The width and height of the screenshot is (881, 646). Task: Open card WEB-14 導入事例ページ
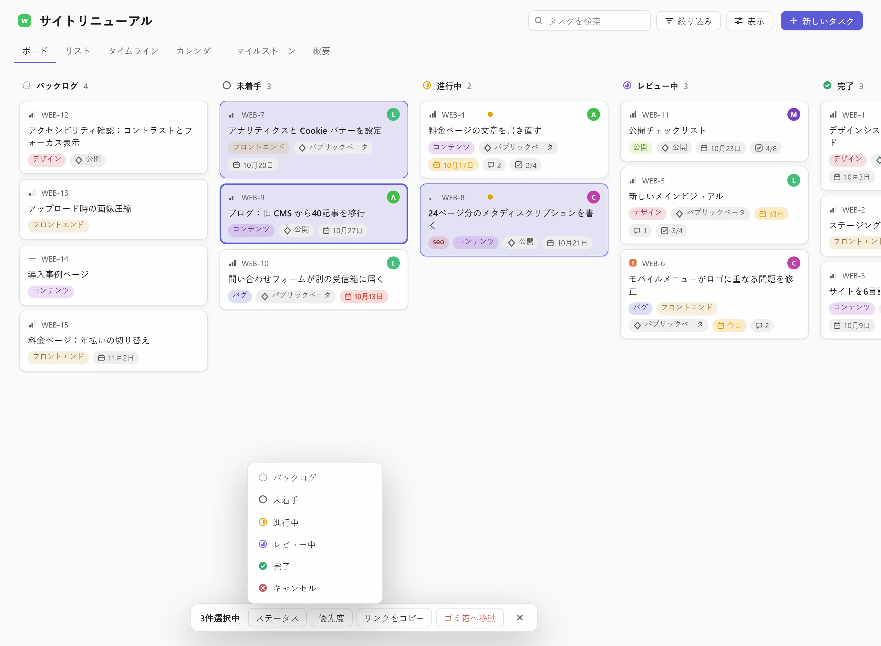[113, 275]
